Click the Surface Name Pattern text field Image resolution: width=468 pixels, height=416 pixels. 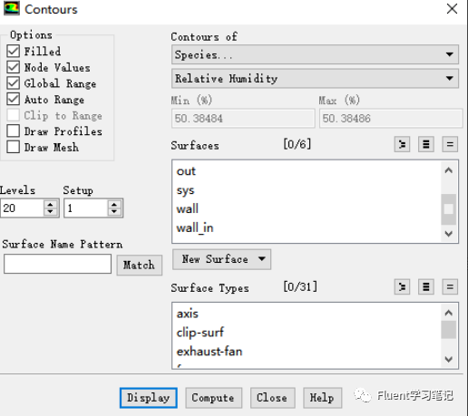pyautogui.click(x=57, y=264)
